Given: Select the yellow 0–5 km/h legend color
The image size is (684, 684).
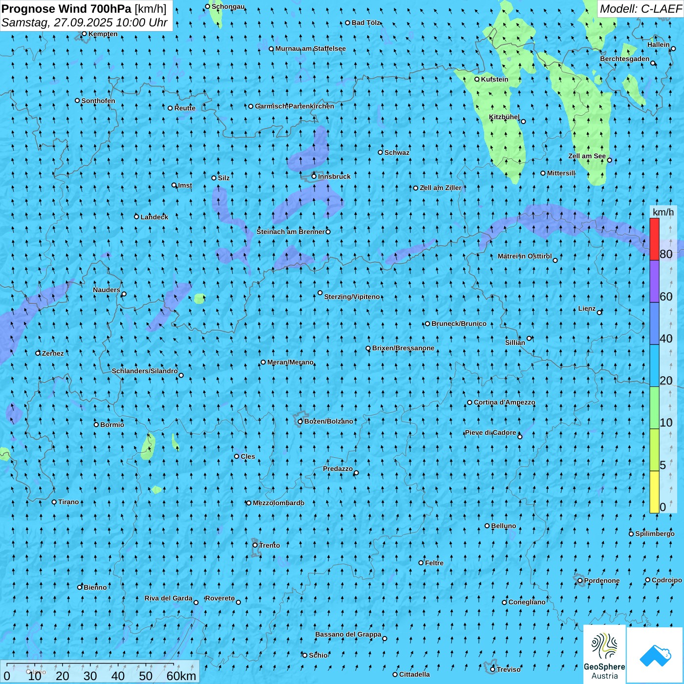Looking at the screenshot, I should (654, 492).
